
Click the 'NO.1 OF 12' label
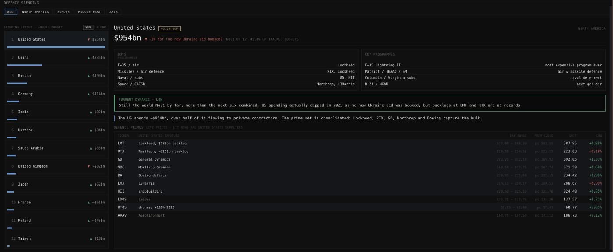tap(236, 39)
